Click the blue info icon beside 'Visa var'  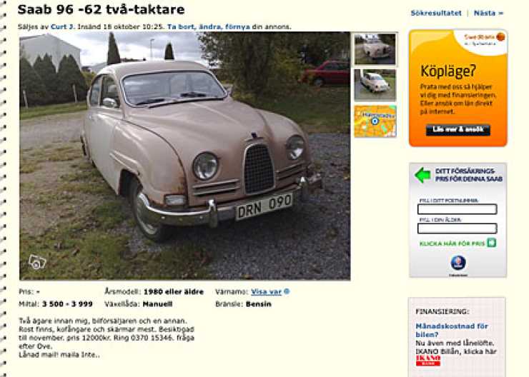pyautogui.click(x=287, y=291)
